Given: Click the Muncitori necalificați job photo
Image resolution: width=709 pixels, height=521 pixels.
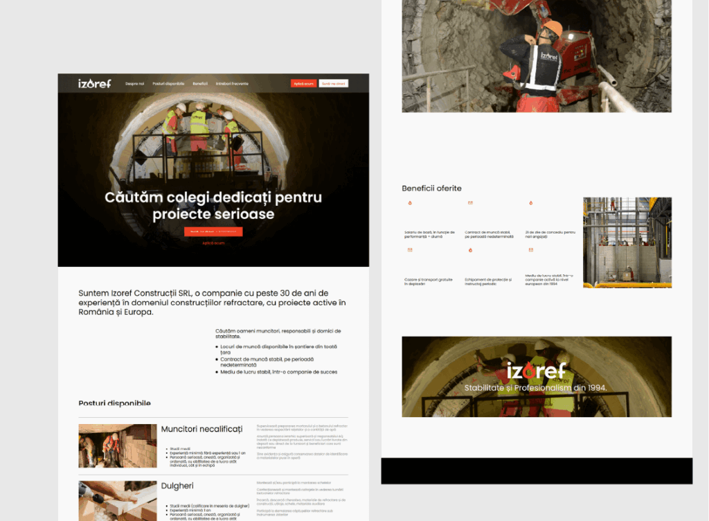Looking at the screenshot, I should pos(117,445).
